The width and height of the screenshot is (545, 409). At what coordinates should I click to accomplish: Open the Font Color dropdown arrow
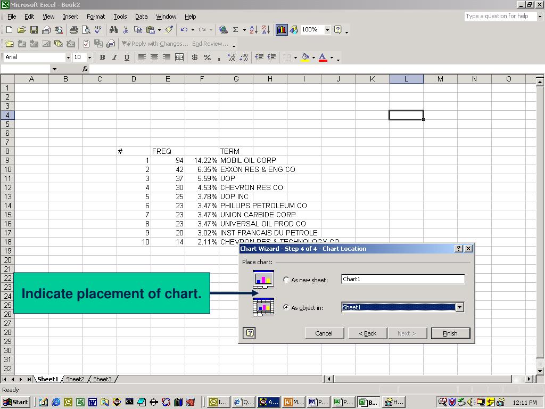click(x=332, y=58)
